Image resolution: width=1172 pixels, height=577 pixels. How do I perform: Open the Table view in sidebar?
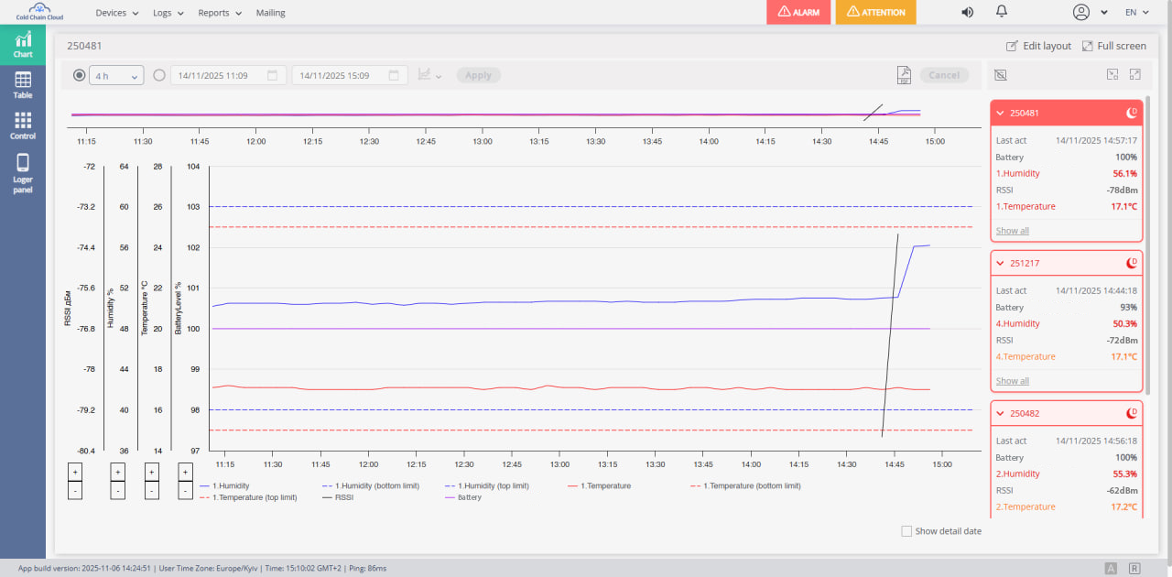click(x=22, y=85)
